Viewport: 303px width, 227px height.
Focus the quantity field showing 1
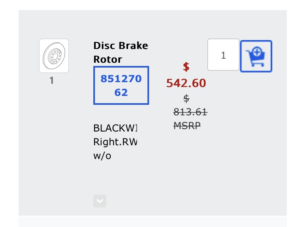point(223,55)
